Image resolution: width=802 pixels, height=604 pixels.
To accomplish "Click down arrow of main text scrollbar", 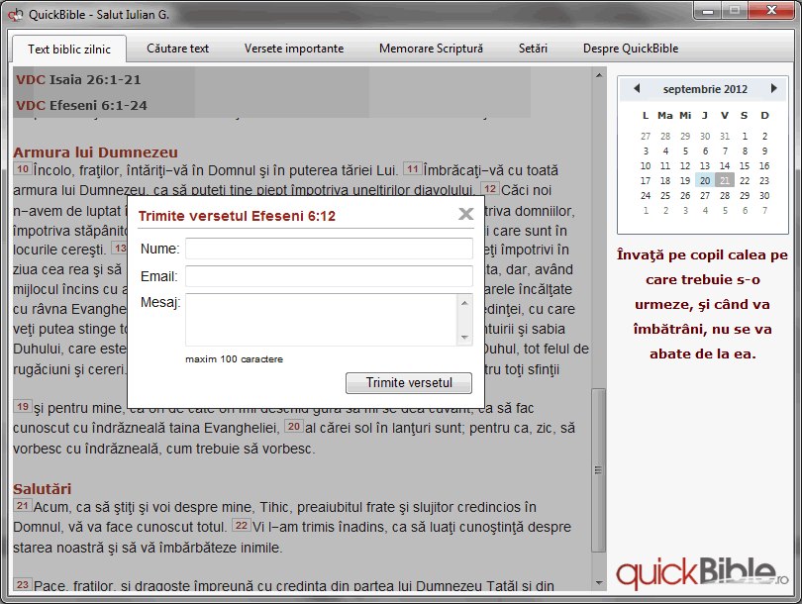I will (598, 583).
